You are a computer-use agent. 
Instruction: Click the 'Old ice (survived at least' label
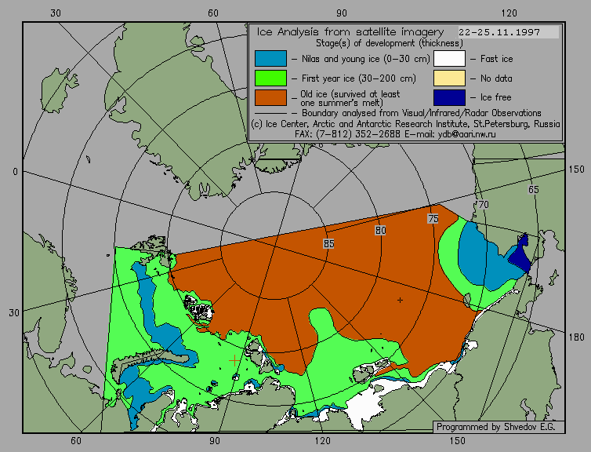tap(350, 94)
